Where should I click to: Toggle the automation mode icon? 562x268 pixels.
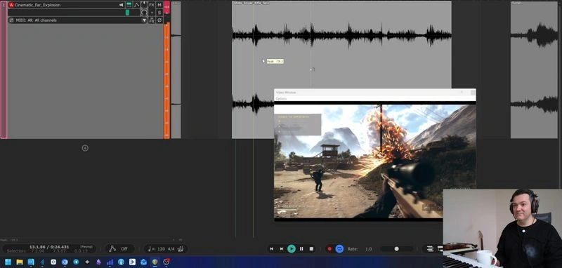tap(112, 248)
